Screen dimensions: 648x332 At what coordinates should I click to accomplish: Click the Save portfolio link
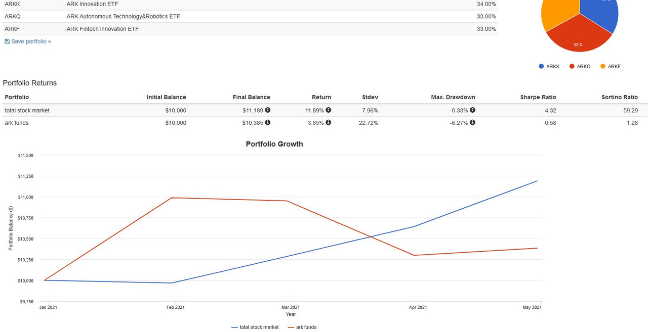(28, 41)
